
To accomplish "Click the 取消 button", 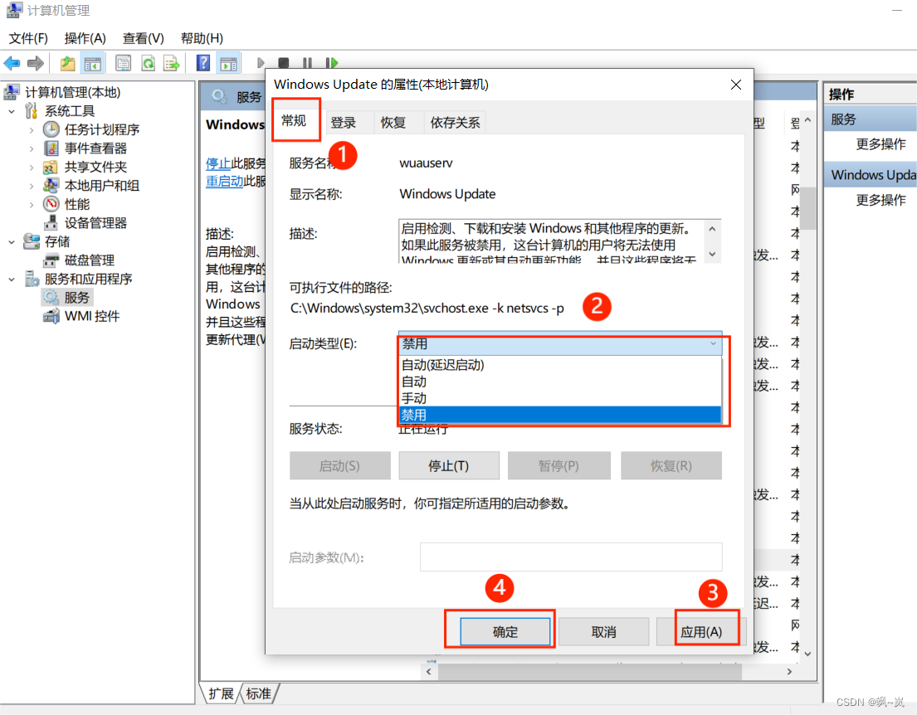I will [x=603, y=632].
